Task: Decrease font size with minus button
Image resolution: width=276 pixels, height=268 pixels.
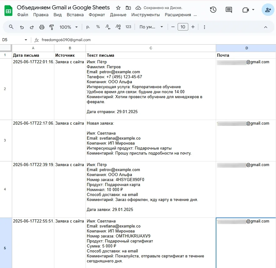Action: pos(173,27)
